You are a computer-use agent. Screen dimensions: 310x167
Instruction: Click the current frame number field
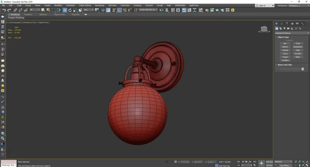[246, 165]
